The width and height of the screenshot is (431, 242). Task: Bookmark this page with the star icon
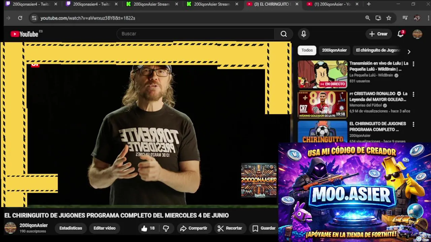389,18
